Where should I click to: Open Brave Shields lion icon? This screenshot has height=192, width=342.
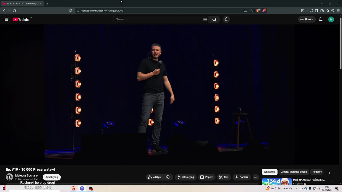258,11
